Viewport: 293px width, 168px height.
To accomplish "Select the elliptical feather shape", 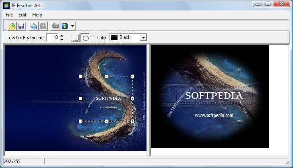I will 85,38.
